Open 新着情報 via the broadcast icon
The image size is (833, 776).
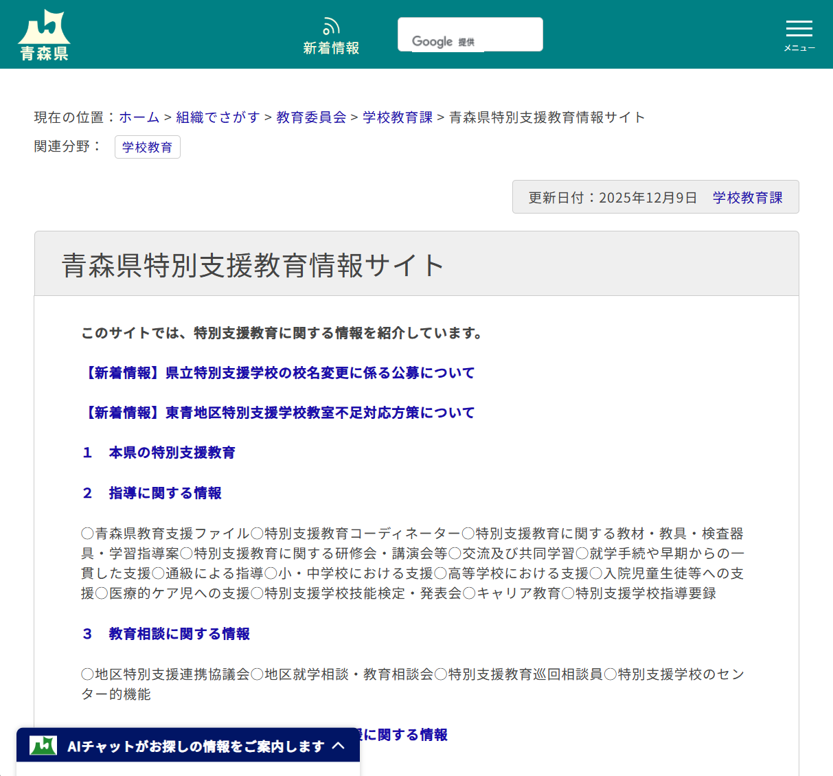pyautogui.click(x=331, y=33)
